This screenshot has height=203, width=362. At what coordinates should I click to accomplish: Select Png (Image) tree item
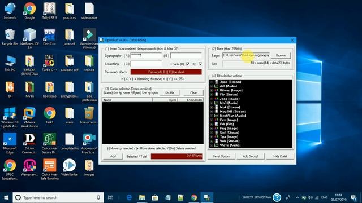[x=229, y=129]
